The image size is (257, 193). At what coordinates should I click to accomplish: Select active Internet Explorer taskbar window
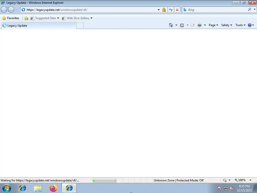point(69,188)
